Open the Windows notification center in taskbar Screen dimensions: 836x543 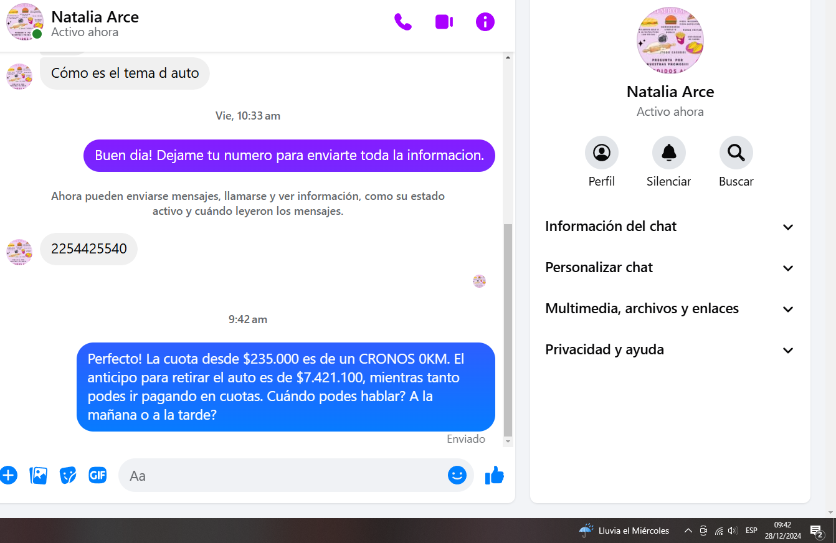(817, 531)
